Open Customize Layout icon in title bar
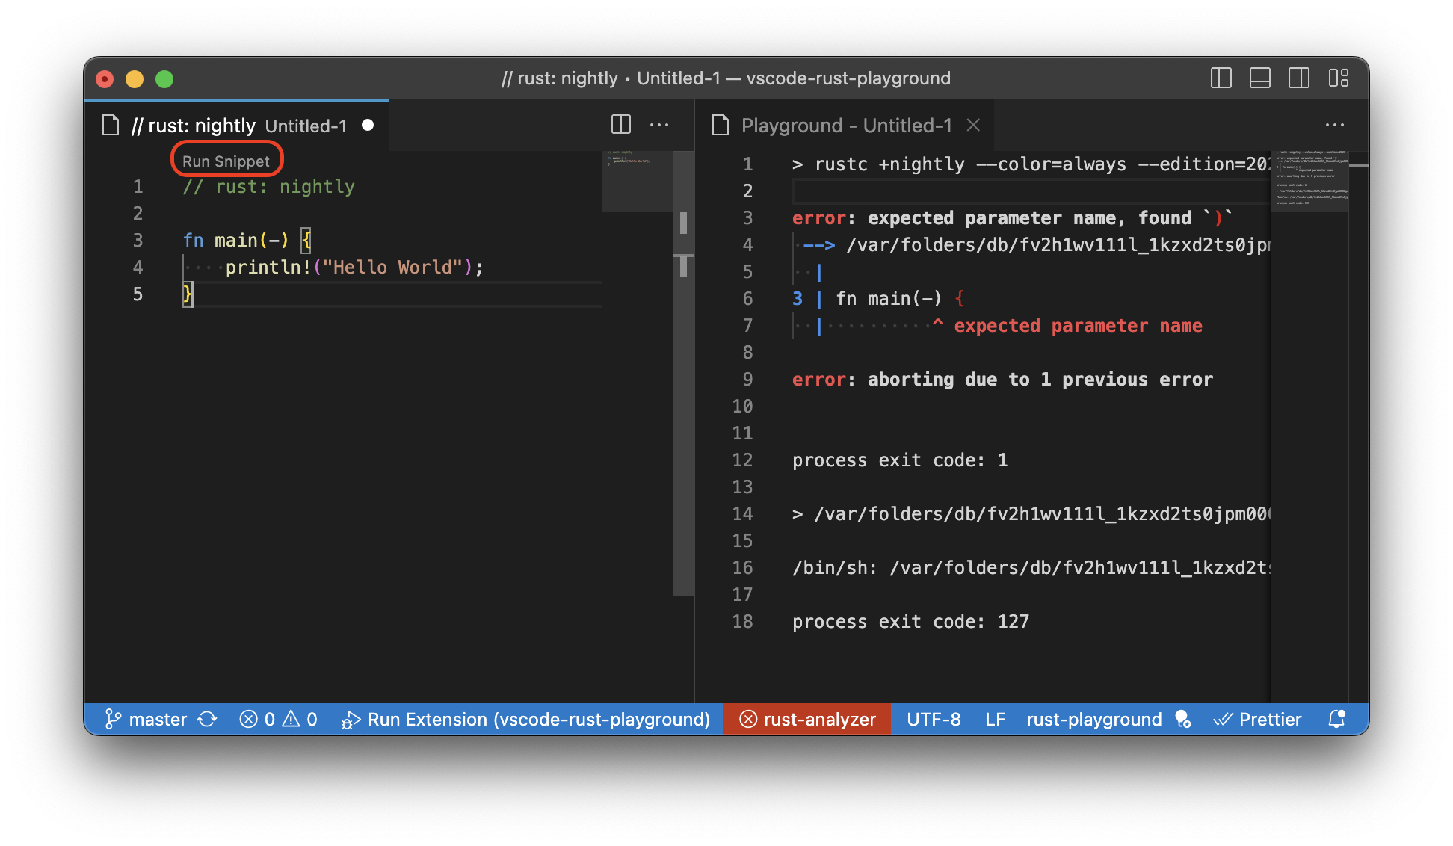The image size is (1453, 846). click(1338, 78)
